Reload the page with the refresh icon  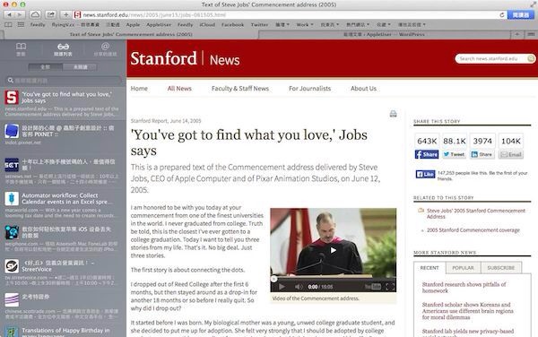click(502, 14)
